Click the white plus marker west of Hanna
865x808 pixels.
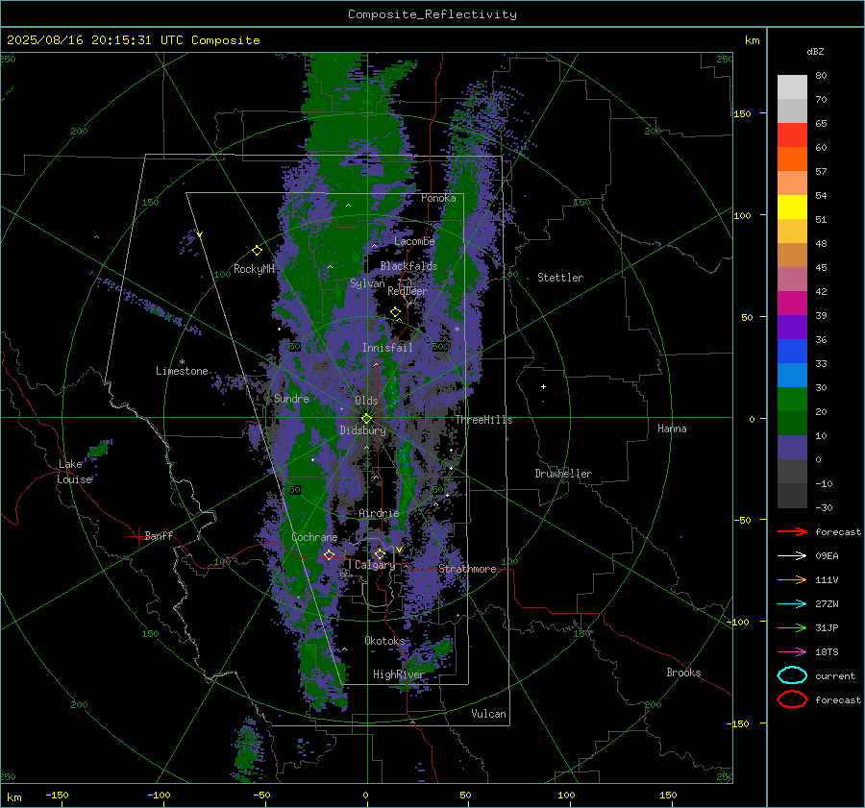click(543, 386)
